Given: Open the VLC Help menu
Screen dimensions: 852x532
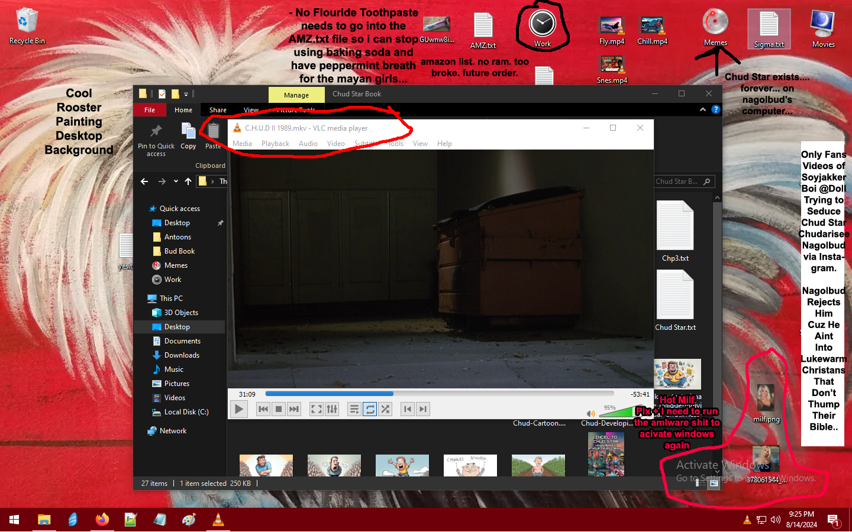Looking at the screenshot, I should click(444, 144).
